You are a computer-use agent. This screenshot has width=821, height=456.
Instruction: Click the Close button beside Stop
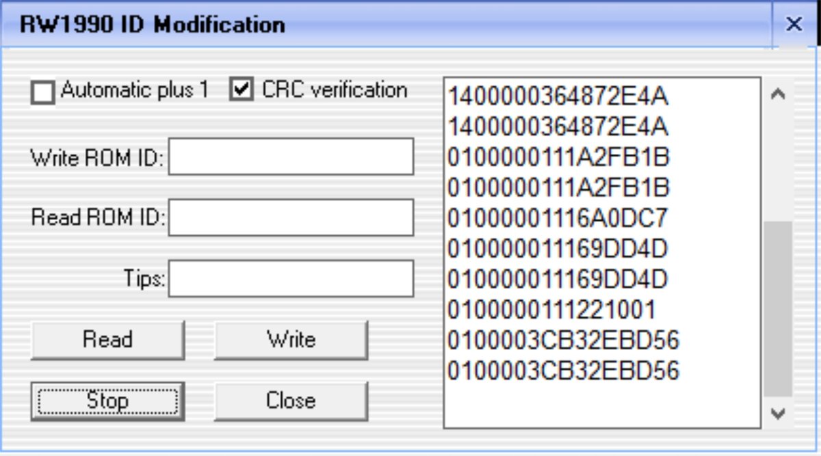coord(291,400)
